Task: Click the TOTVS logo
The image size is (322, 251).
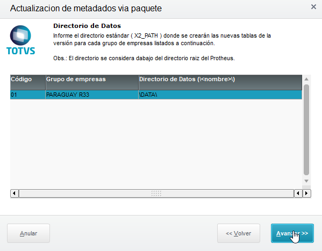Action: pyautogui.click(x=20, y=40)
